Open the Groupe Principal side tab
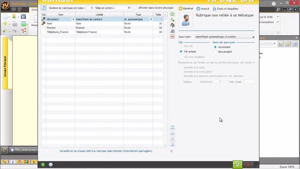The width and height of the screenshot is (300, 169). [5, 64]
